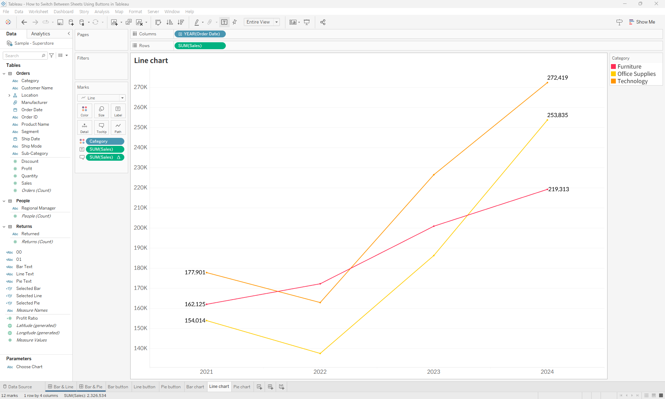Open the fit dropdown showing Entire View
This screenshot has height=399, width=665.
click(x=276, y=22)
